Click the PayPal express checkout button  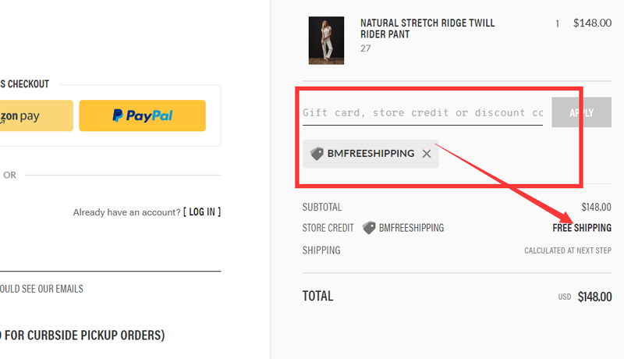tap(142, 116)
